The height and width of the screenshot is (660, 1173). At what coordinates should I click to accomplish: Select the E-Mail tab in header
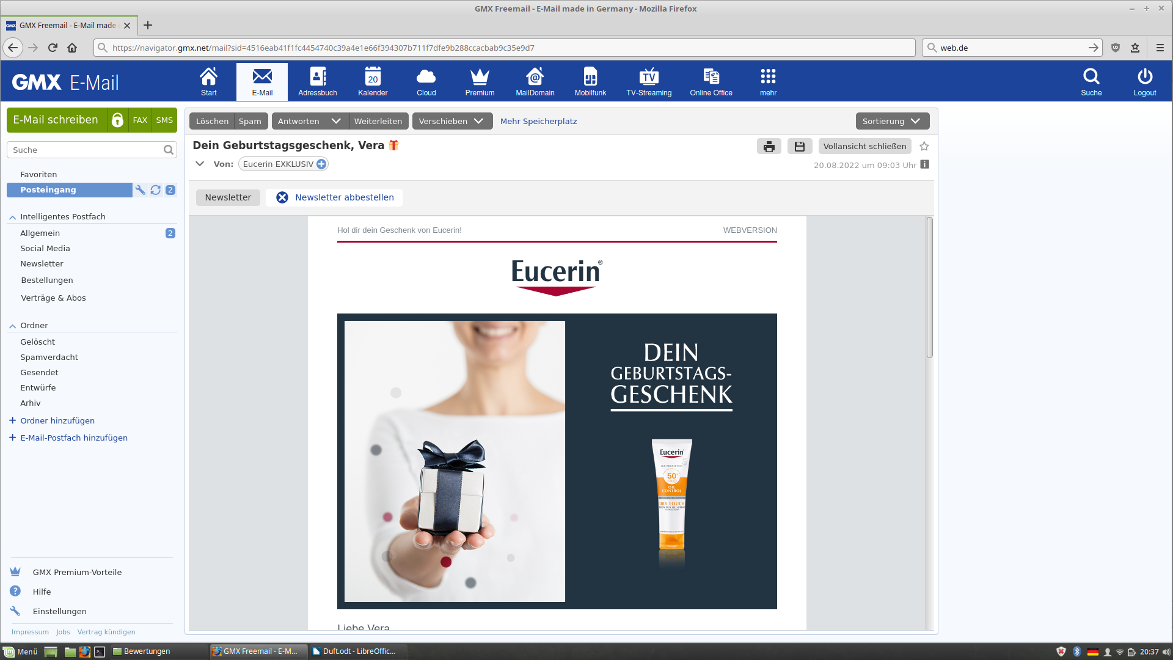(262, 81)
